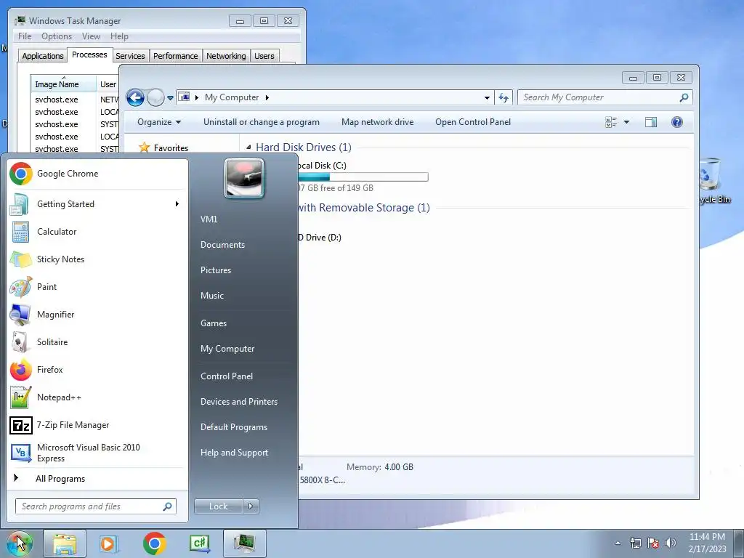
Task: Open Chrome from the taskbar
Action: pos(154,543)
